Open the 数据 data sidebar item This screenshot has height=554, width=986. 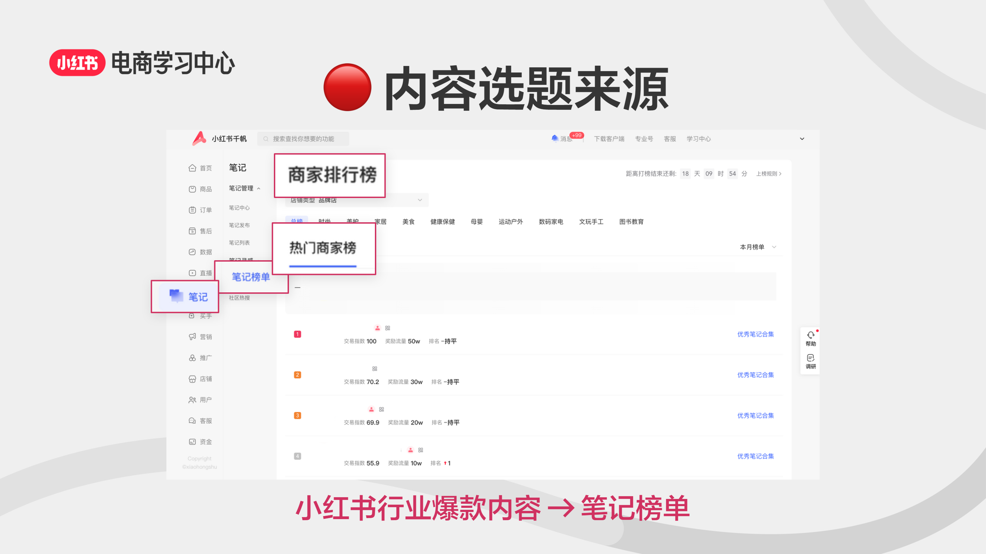200,252
